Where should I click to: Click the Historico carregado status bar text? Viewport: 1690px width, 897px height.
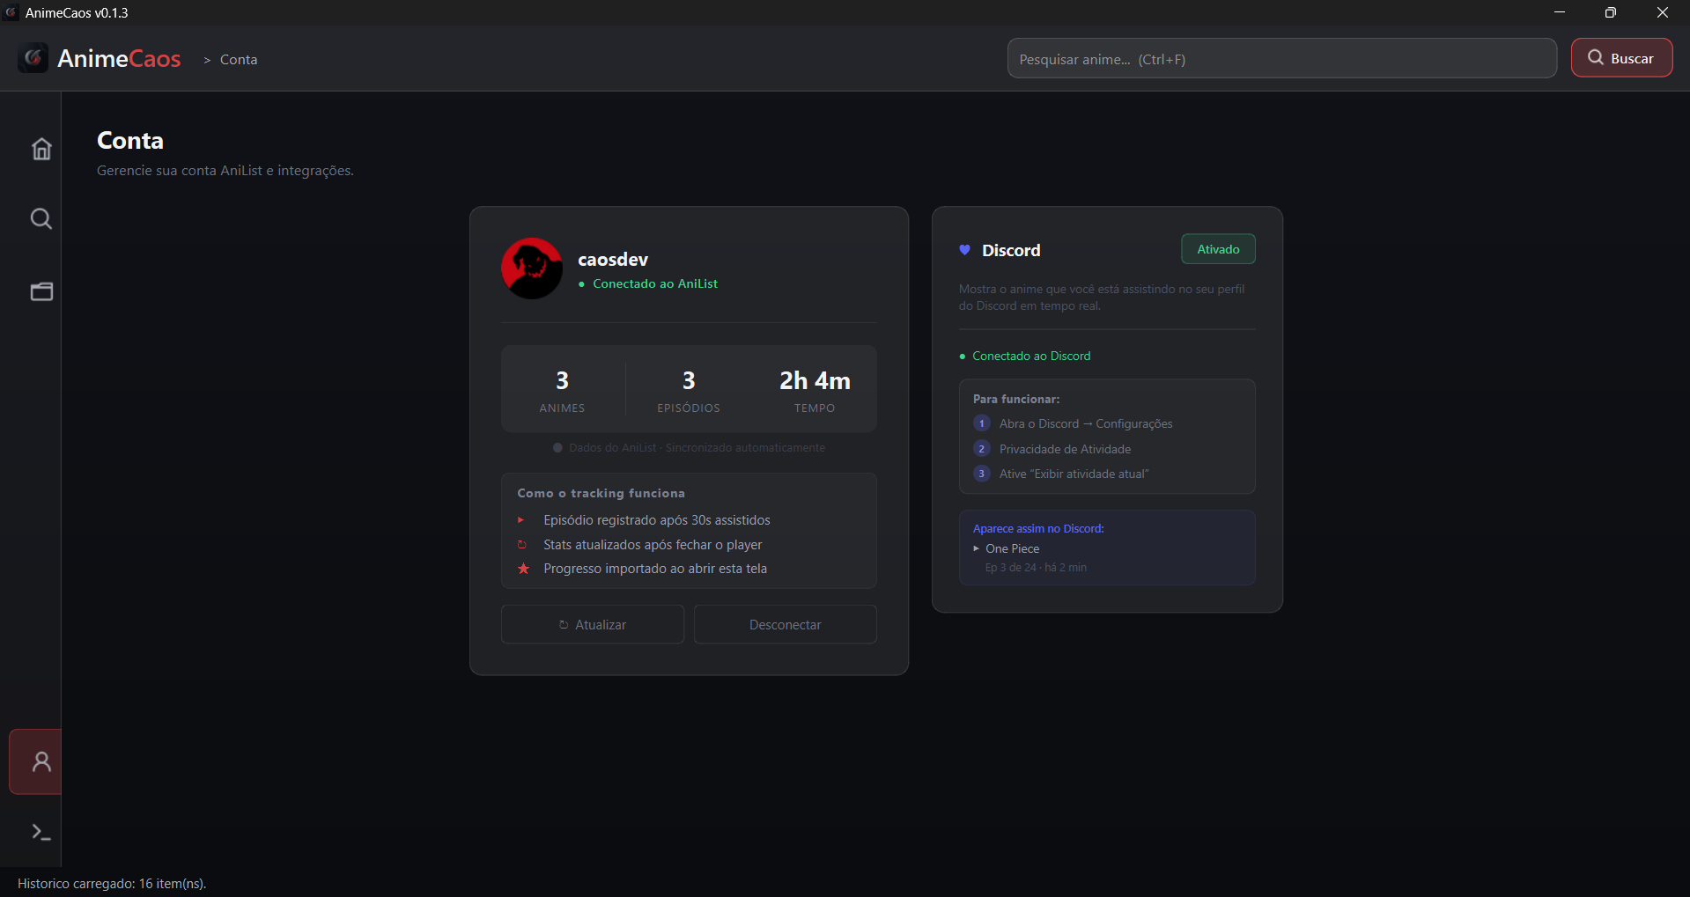coord(112,883)
